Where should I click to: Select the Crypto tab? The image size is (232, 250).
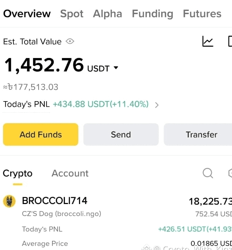click(x=18, y=174)
